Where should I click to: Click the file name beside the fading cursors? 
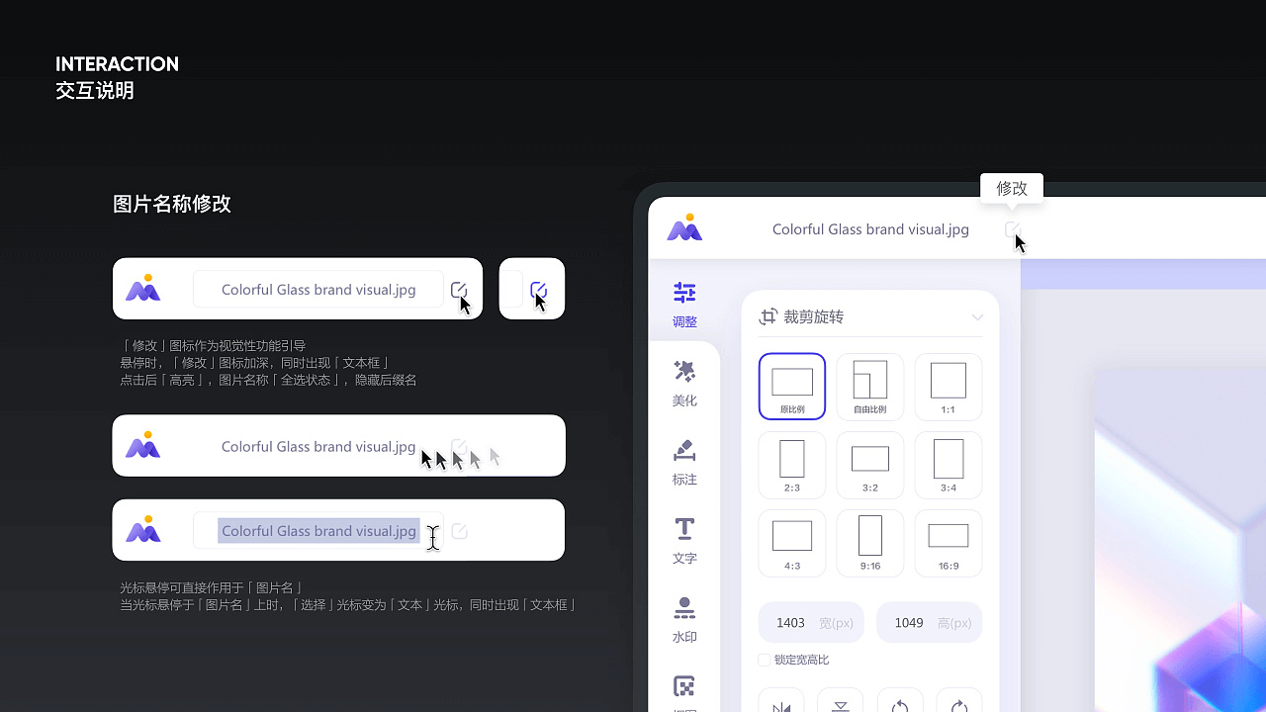[318, 447]
